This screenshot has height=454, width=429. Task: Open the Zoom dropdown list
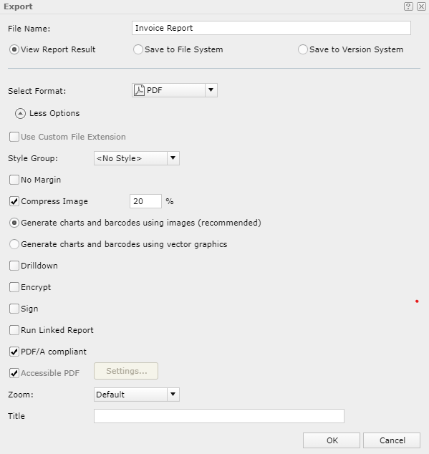pos(137,395)
